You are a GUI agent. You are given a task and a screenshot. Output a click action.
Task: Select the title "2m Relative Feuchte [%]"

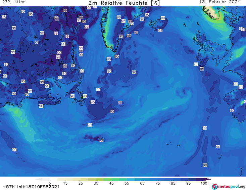click(124, 3)
